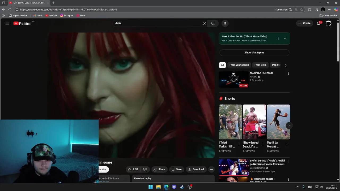
Task: Show next Shorts with arrow button
Action: coord(289,125)
